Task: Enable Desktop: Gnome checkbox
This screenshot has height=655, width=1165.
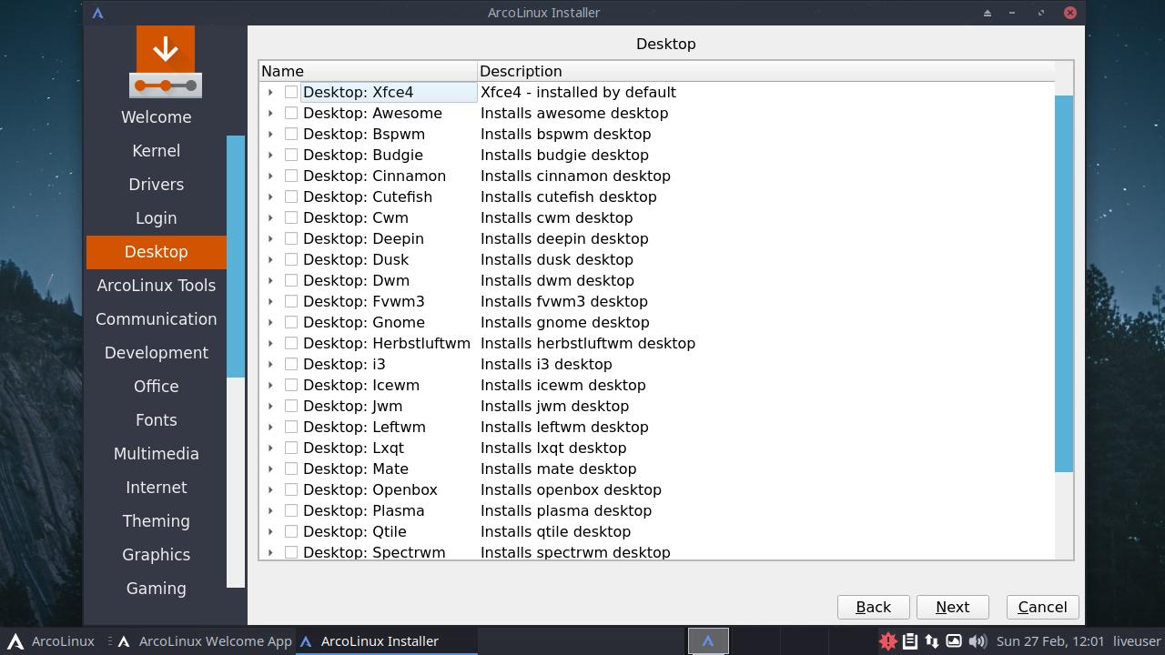Action: [291, 322]
